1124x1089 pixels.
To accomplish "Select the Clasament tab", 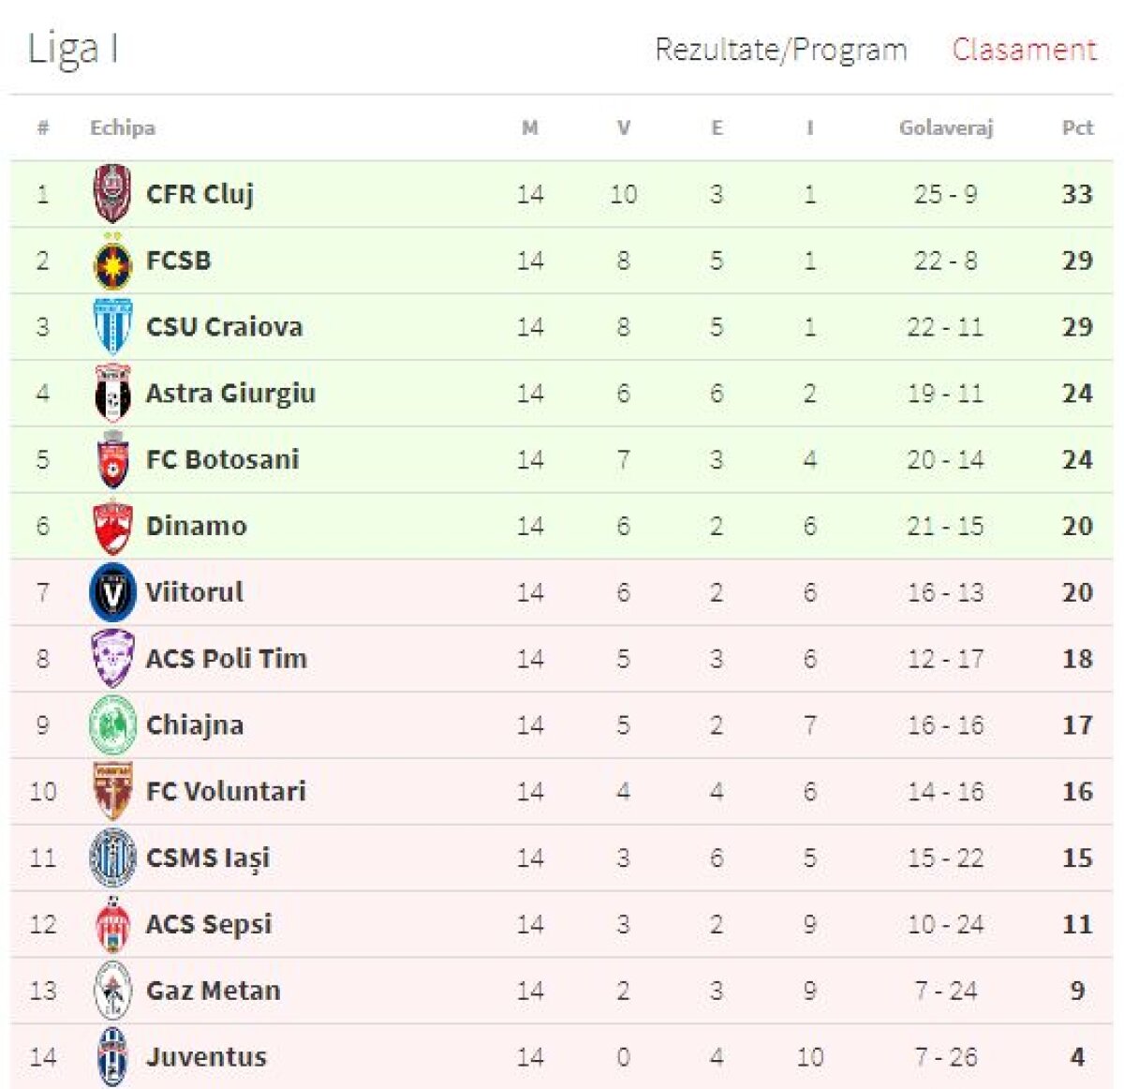I will click(x=1023, y=50).
